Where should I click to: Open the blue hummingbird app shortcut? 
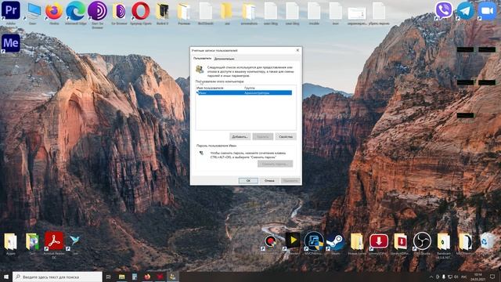75,240
